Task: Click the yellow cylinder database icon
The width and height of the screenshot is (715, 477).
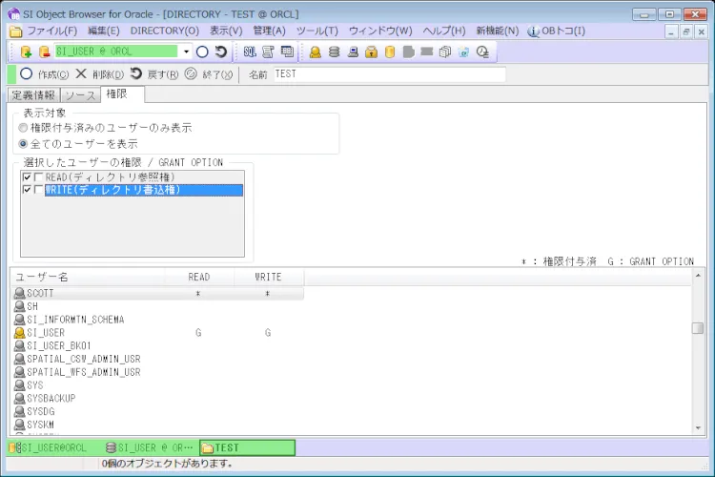Action: 390,52
